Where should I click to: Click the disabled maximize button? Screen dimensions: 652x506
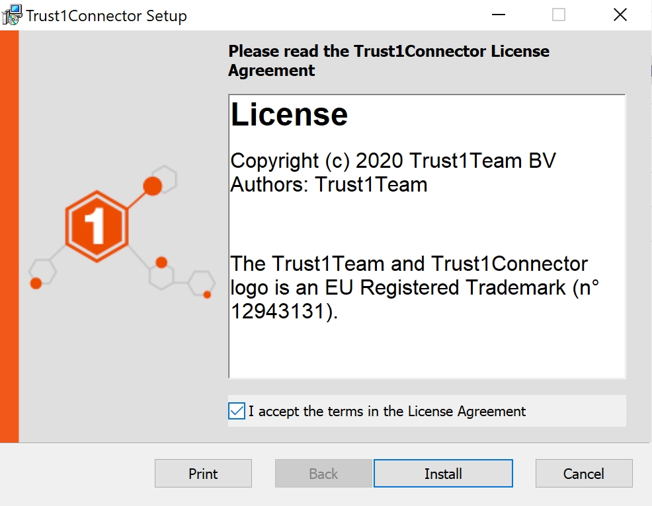tap(559, 15)
